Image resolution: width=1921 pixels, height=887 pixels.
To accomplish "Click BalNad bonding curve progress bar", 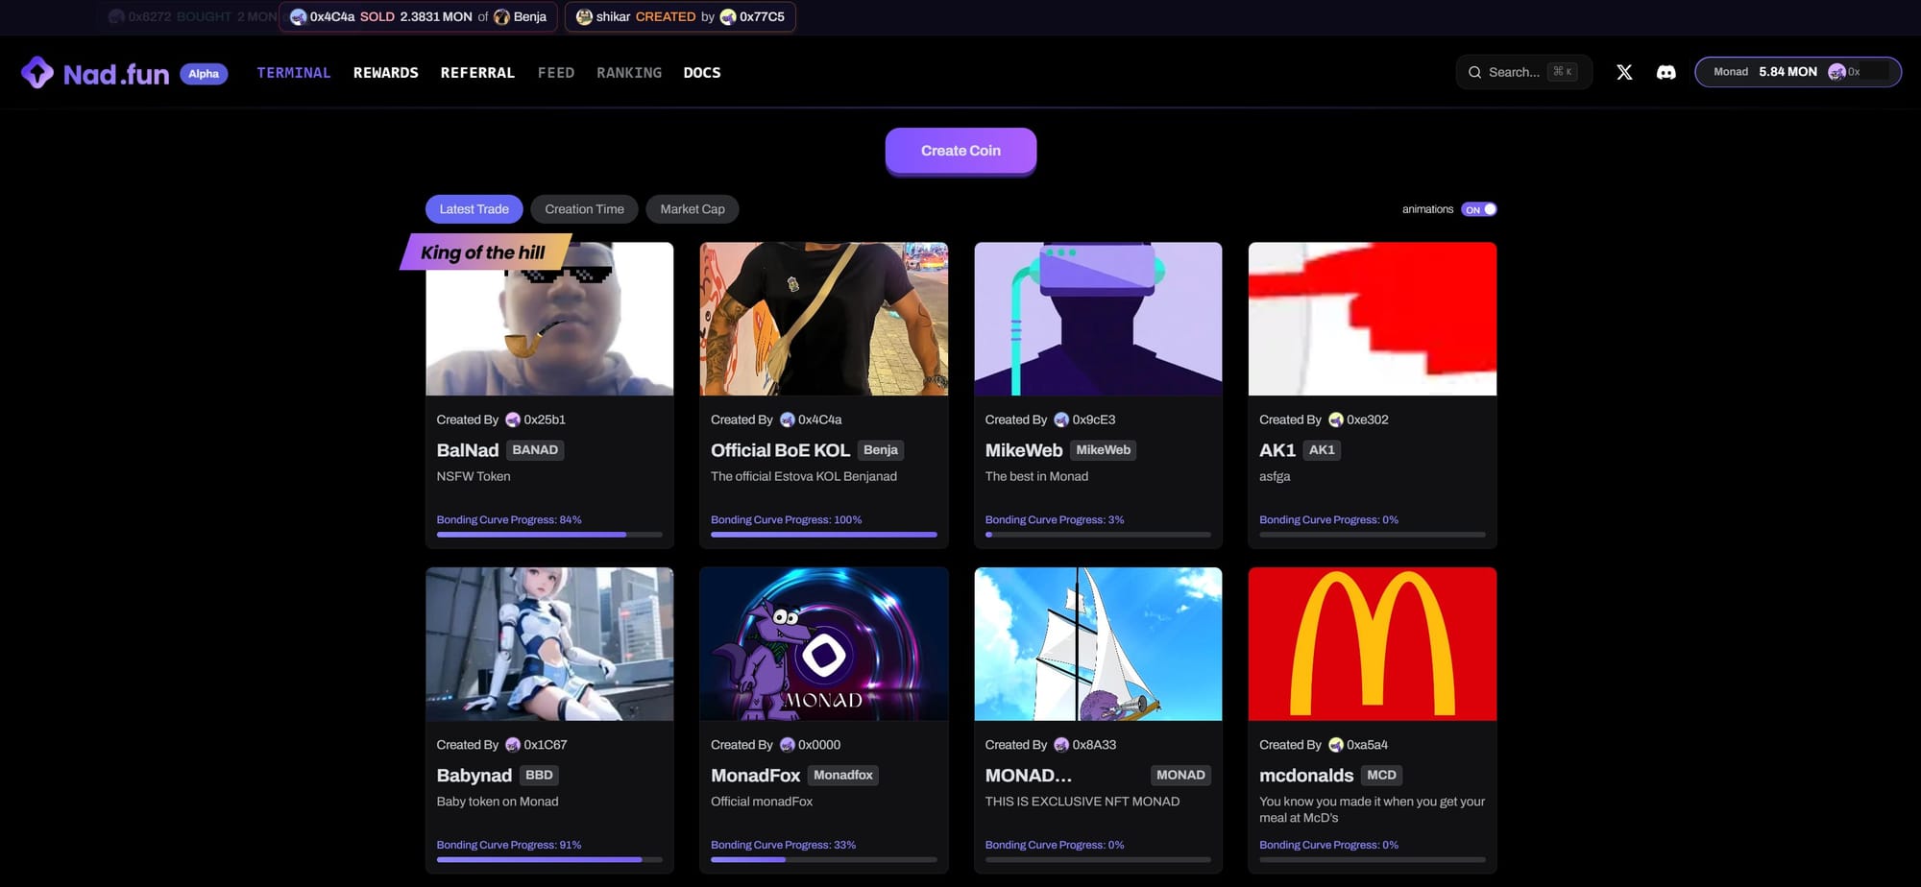I will (x=549, y=535).
